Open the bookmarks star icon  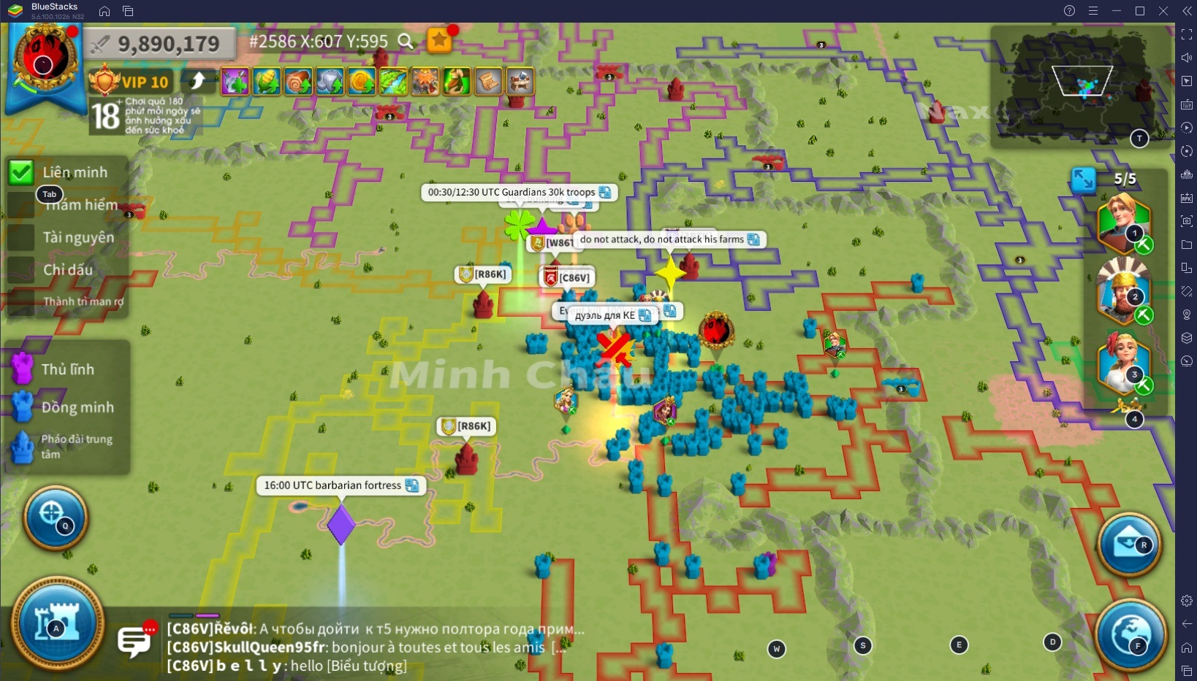pyautogui.click(x=439, y=40)
